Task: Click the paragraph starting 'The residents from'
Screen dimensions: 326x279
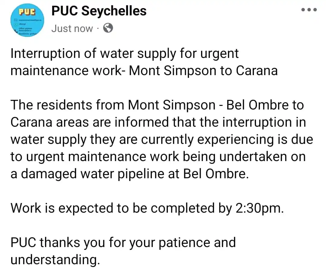Action: [162, 139]
